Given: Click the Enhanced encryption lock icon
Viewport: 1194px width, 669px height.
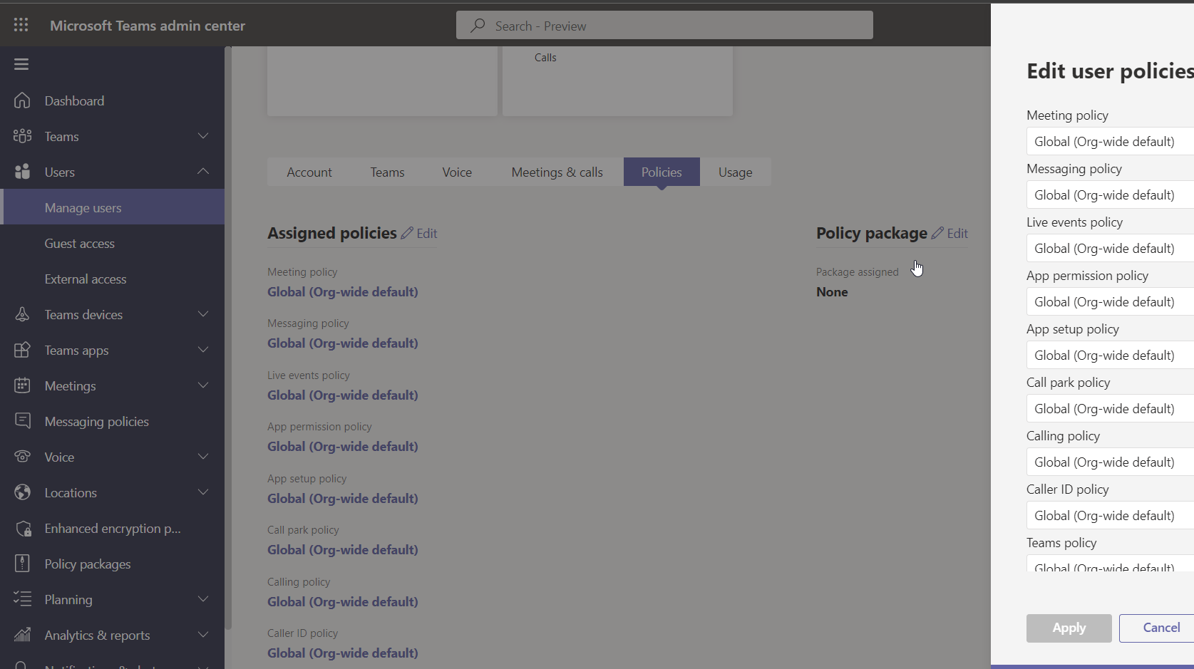Looking at the screenshot, I should pyautogui.click(x=22, y=528).
